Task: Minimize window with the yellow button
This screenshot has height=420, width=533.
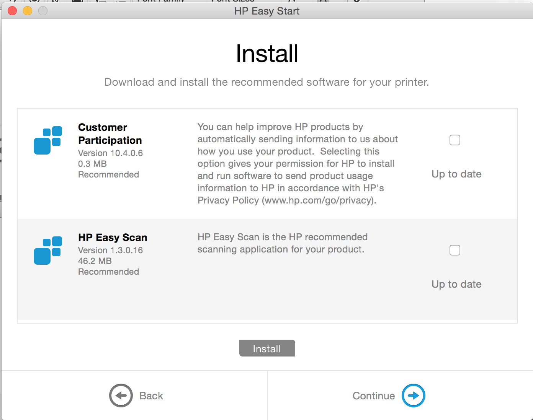Action: 28,11
